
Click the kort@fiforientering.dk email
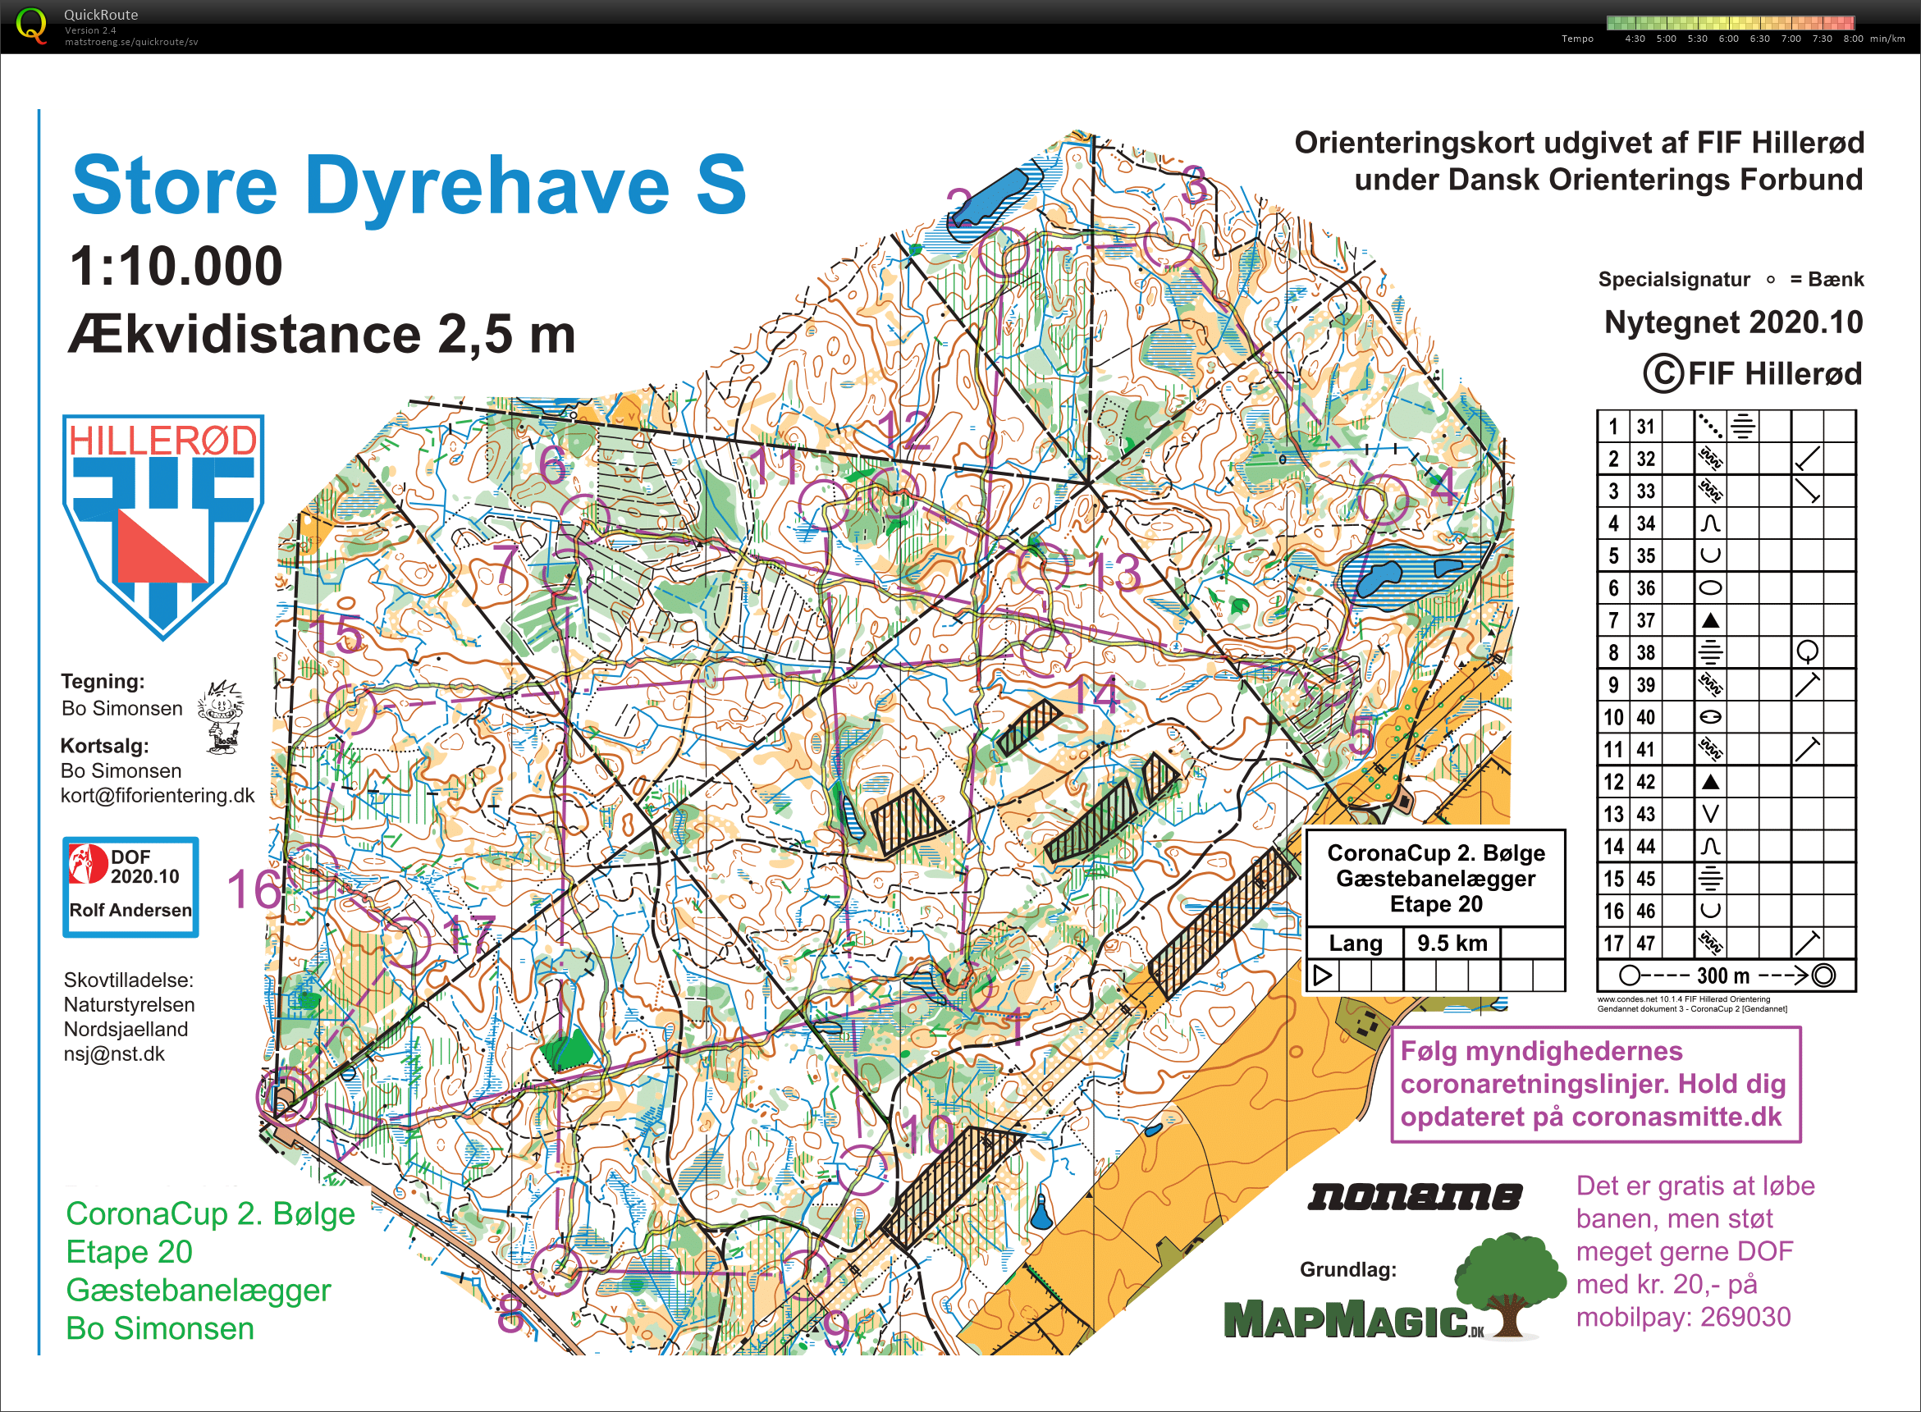[x=158, y=796]
